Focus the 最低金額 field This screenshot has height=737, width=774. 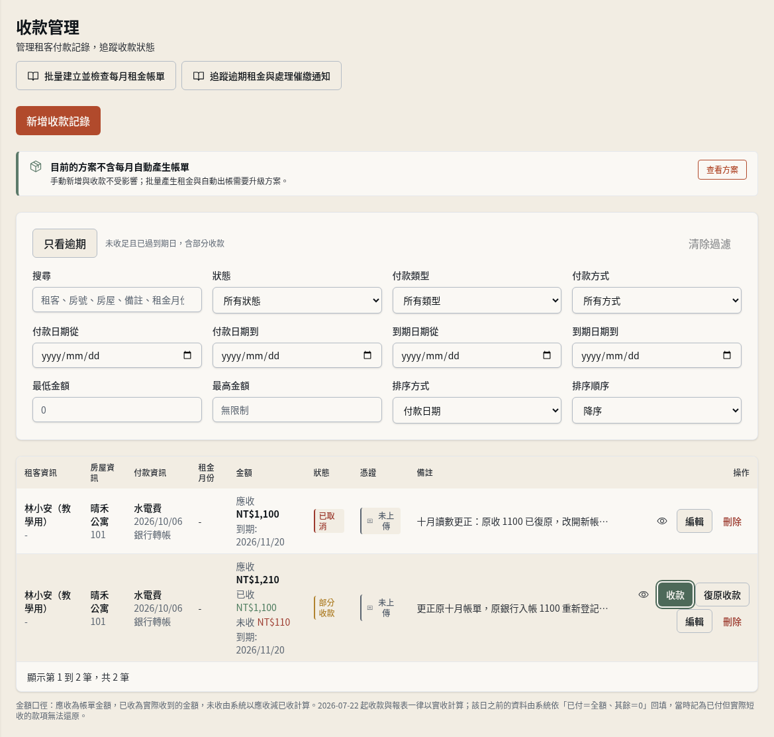(x=117, y=410)
